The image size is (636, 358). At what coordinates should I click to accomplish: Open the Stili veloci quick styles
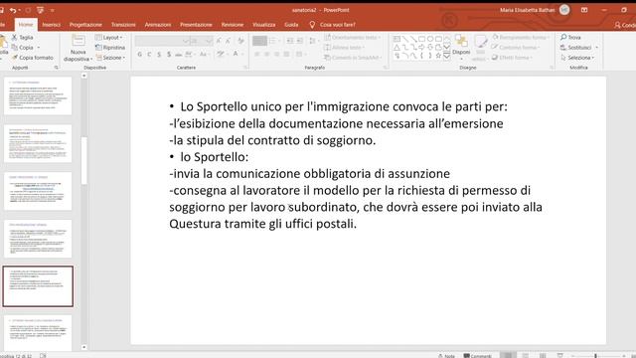[480, 49]
